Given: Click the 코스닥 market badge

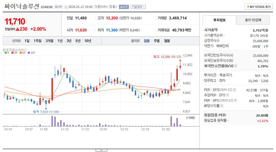Looking at the screenshot, I should tap(58, 7).
